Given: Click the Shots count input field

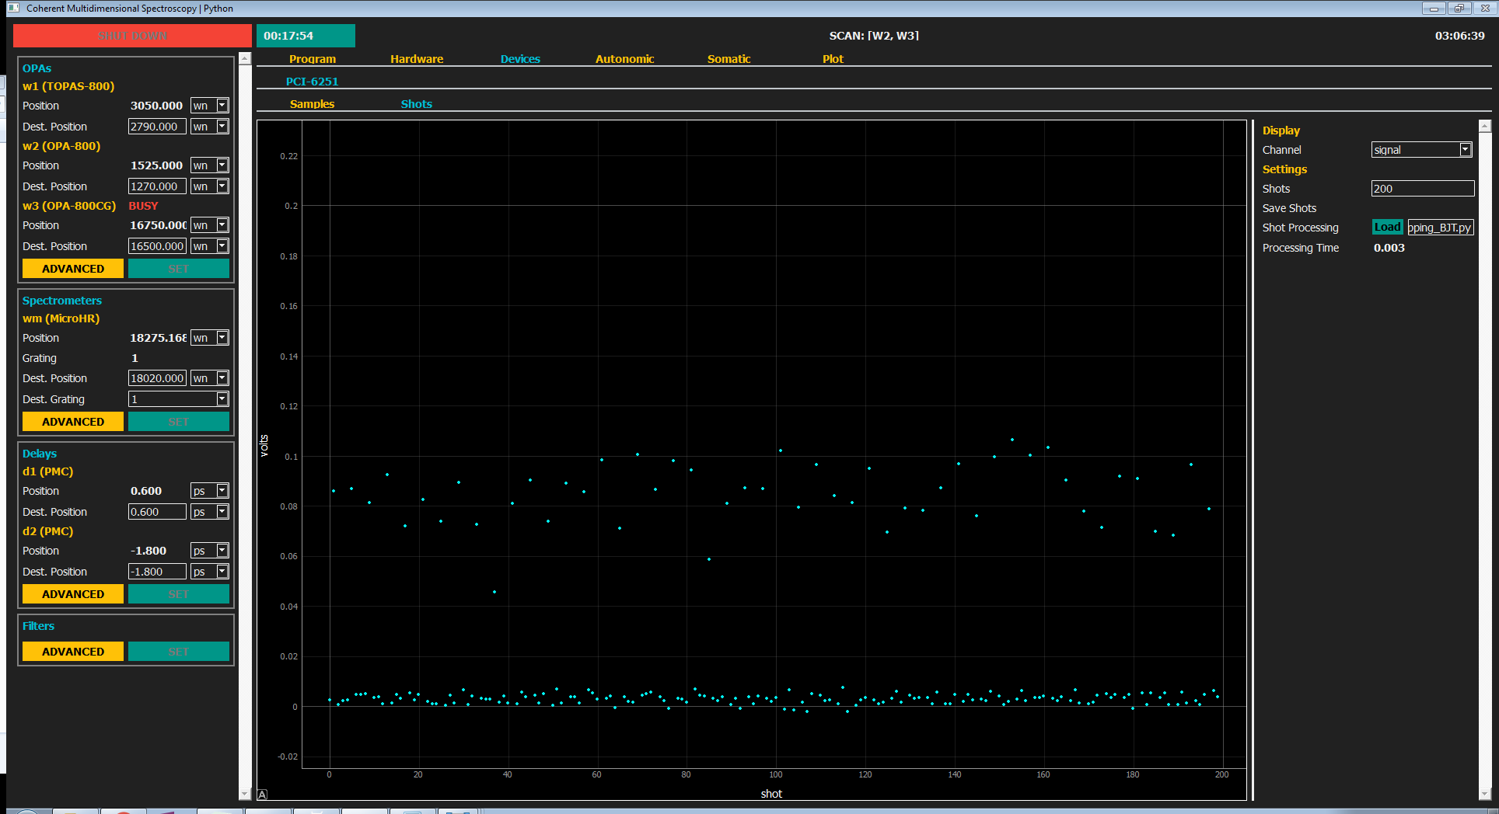Looking at the screenshot, I should [1422, 189].
